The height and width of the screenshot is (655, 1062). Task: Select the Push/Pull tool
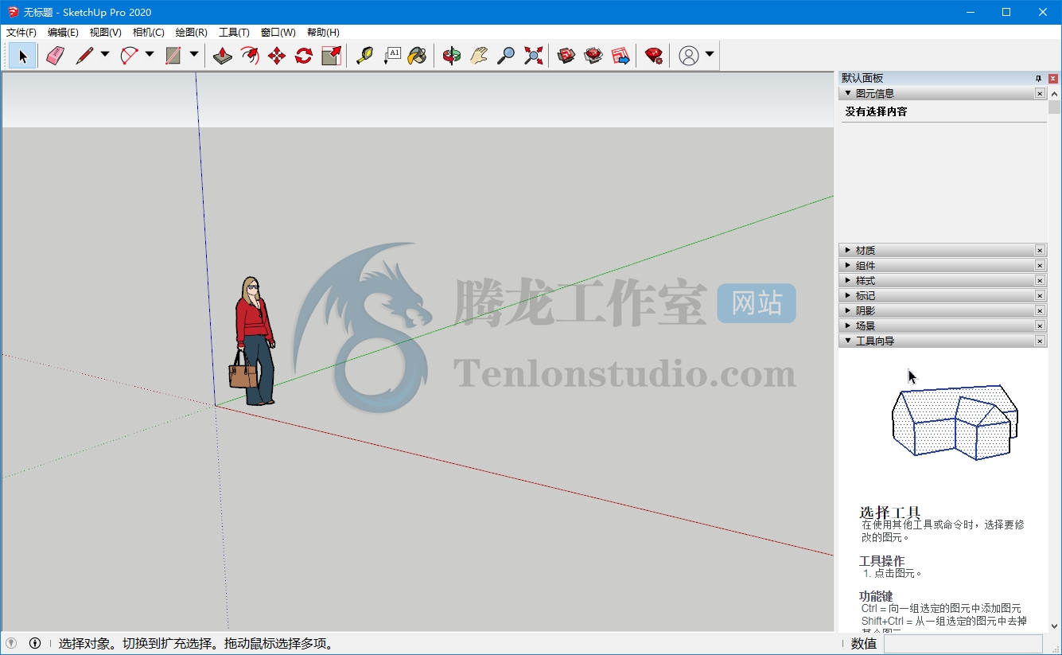coord(223,56)
